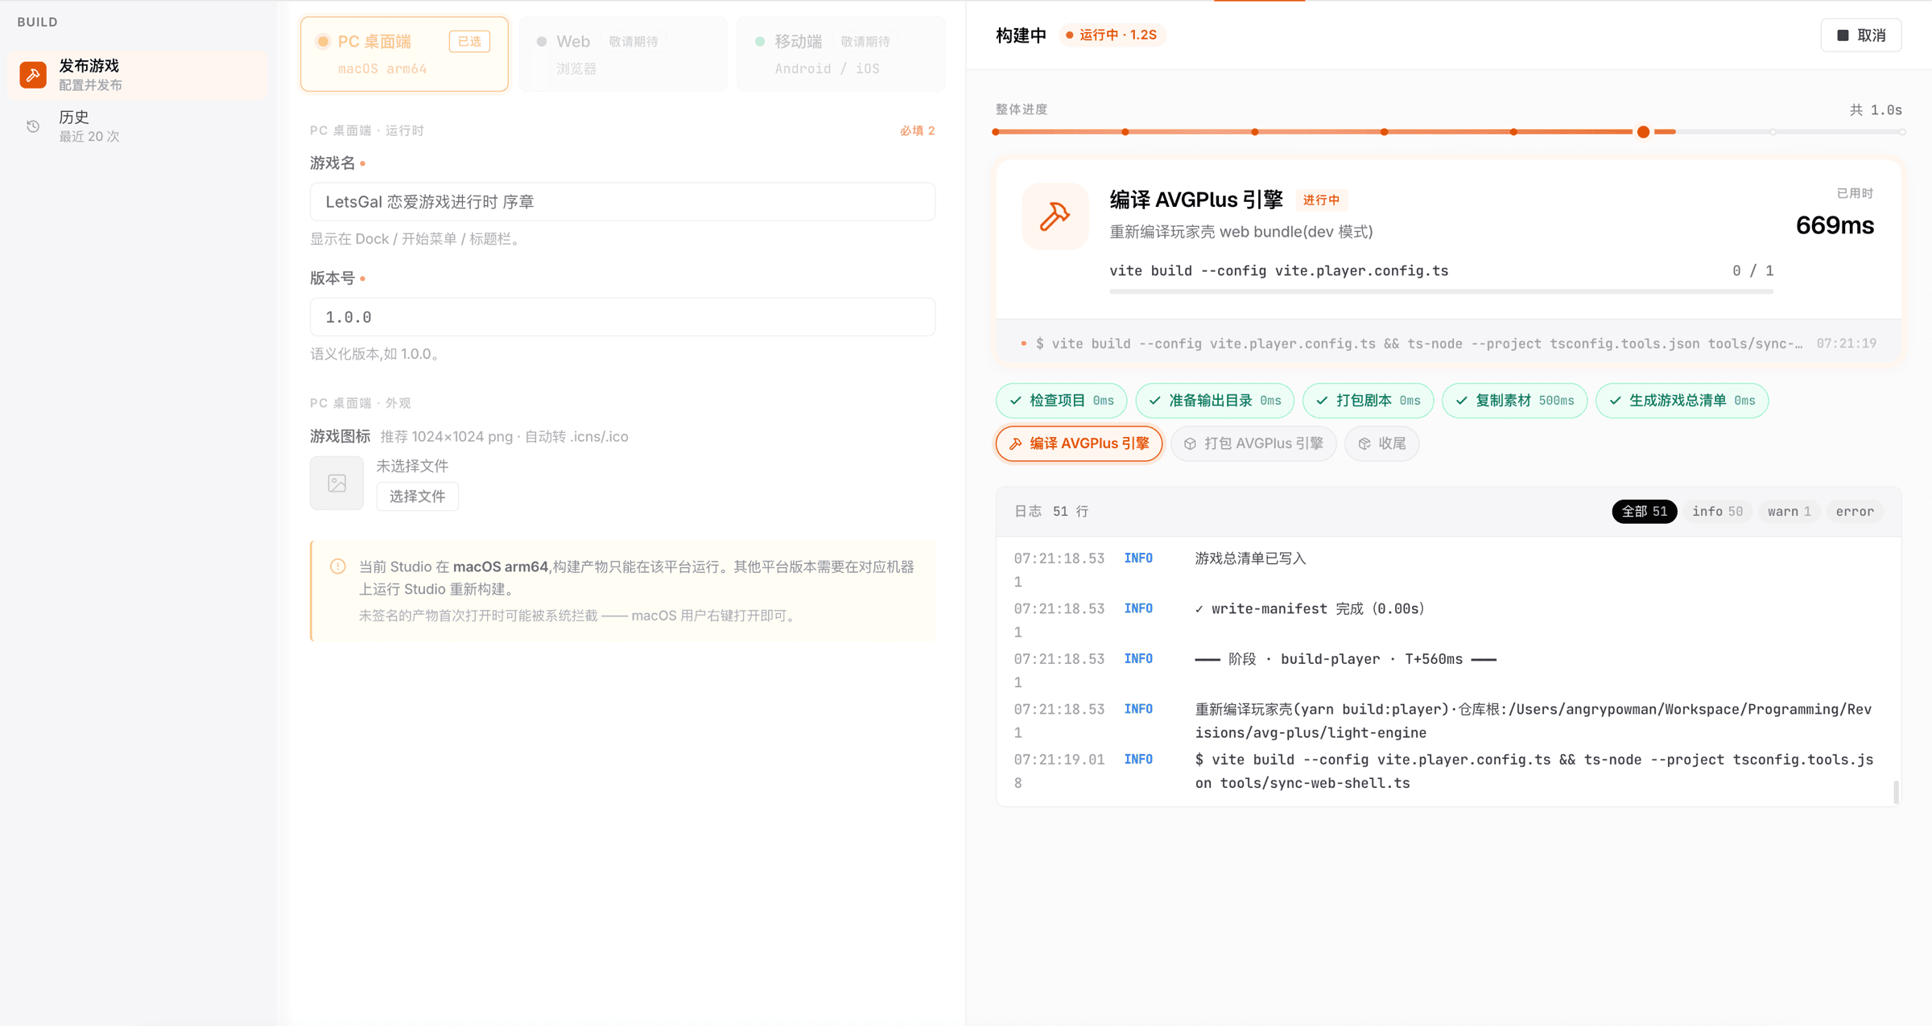Click the current progress dot on 整体进度
The height and width of the screenshot is (1026, 1932).
1643,132
